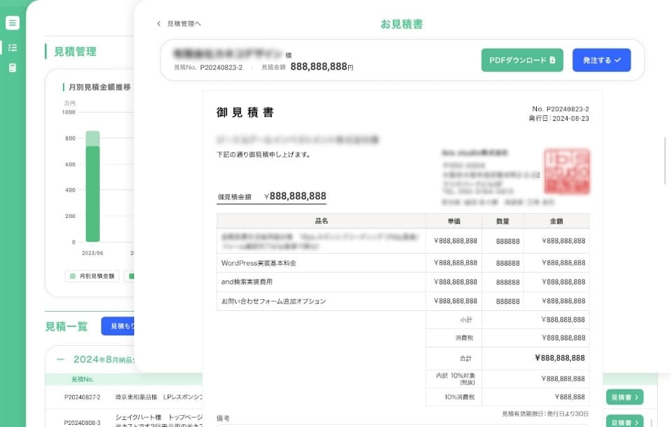Click the PDFダウンロード button
The image size is (671, 427).
523,60
